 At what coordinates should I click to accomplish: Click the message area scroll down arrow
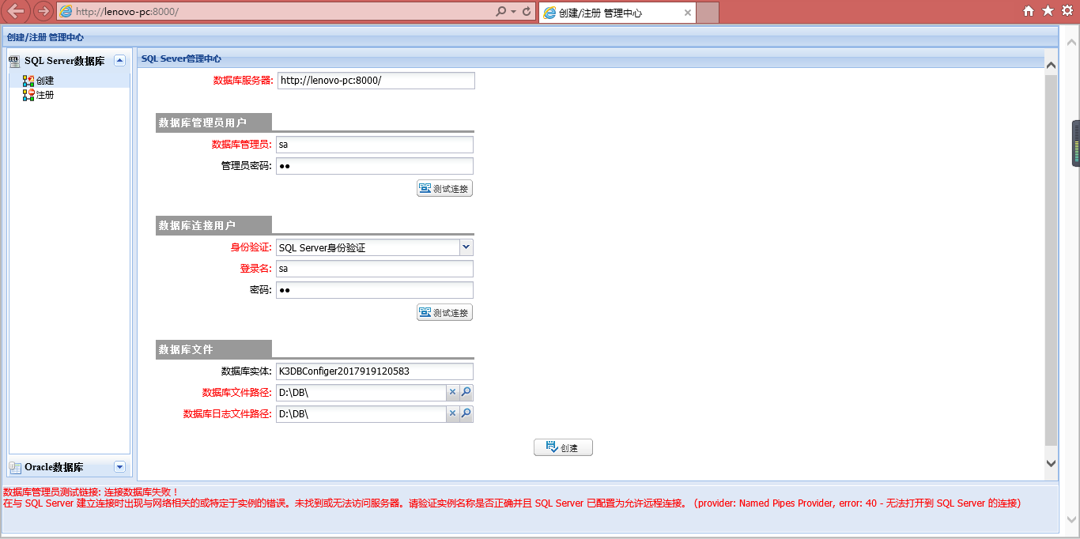coord(1072,520)
